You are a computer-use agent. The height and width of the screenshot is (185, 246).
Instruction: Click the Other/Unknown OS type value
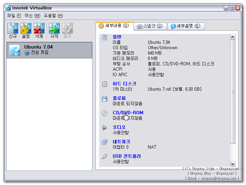163,48
